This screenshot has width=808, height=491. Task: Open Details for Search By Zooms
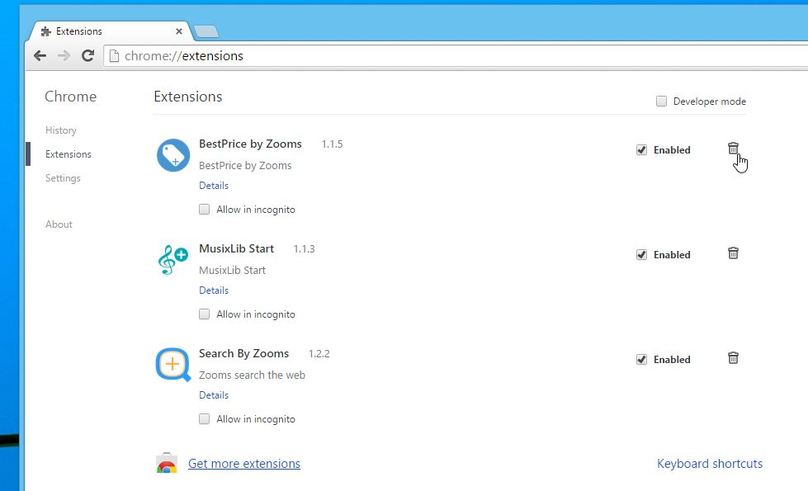[x=213, y=395]
